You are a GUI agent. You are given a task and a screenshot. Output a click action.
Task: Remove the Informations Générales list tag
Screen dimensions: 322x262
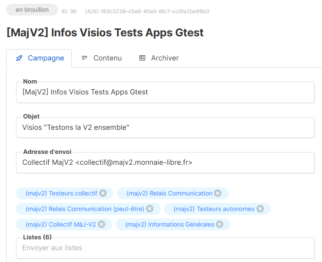coord(220,224)
